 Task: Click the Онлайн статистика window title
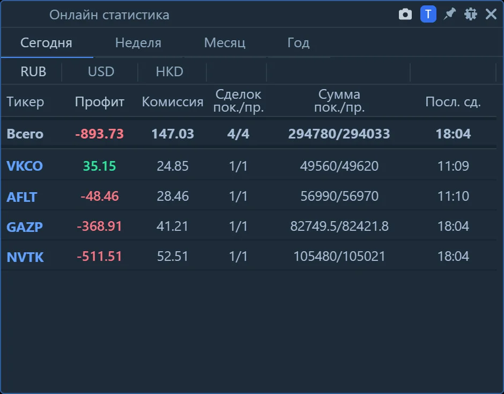click(109, 15)
